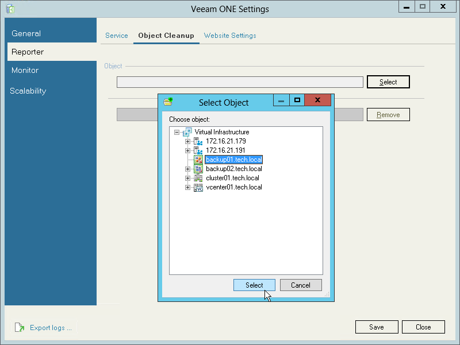Maximize the Select Object dialog
The width and height of the screenshot is (460, 345).
(297, 100)
